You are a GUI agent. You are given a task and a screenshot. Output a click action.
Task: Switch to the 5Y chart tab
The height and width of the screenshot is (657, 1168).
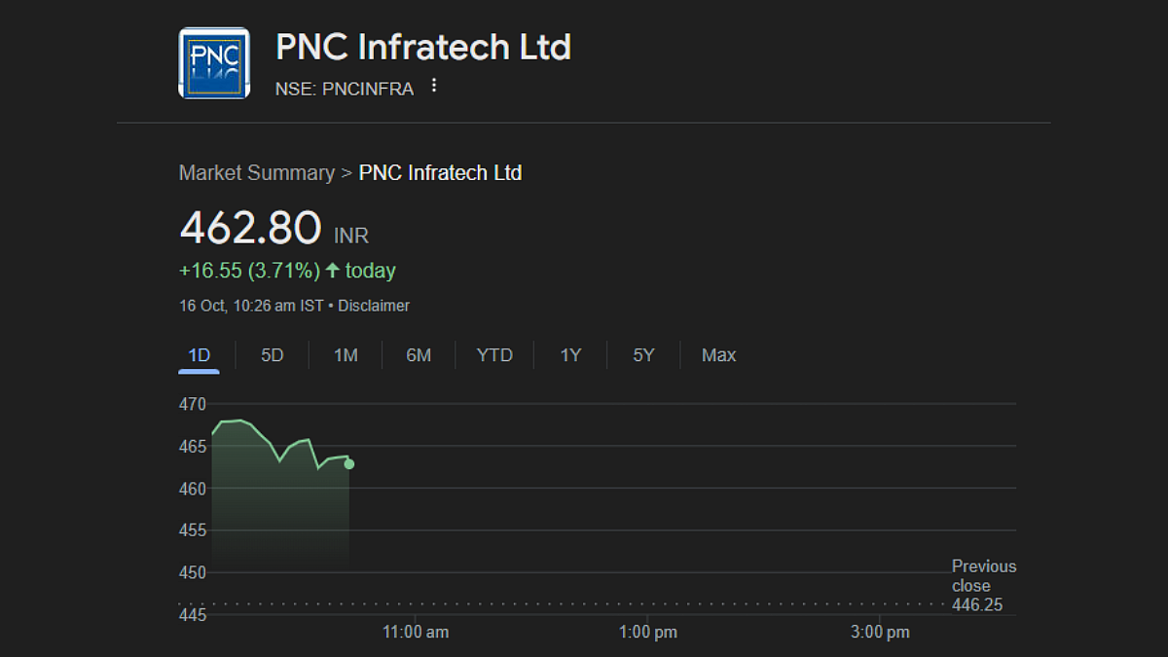pos(643,355)
